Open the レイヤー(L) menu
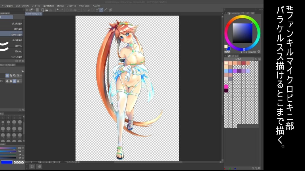 coord(36,6)
